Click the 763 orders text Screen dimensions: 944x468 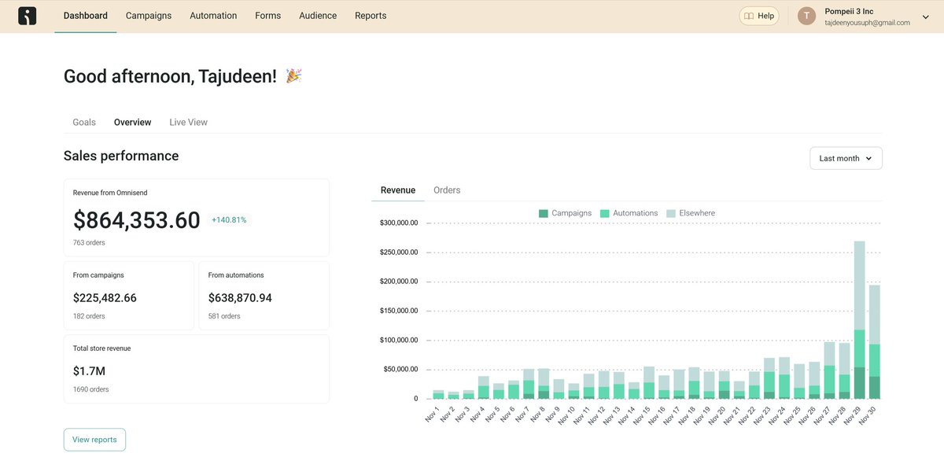tap(87, 243)
